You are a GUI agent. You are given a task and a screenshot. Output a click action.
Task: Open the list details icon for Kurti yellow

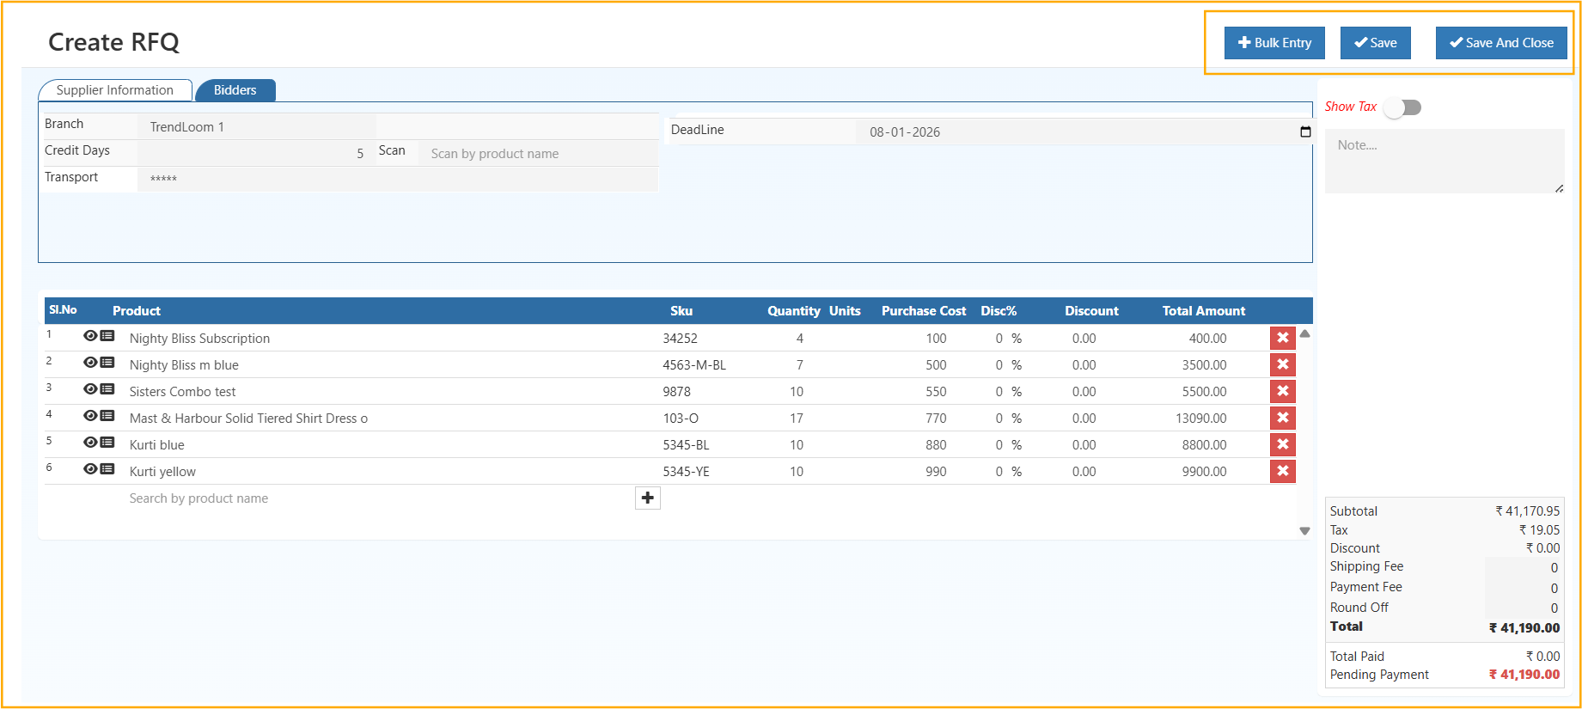(107, 469)
